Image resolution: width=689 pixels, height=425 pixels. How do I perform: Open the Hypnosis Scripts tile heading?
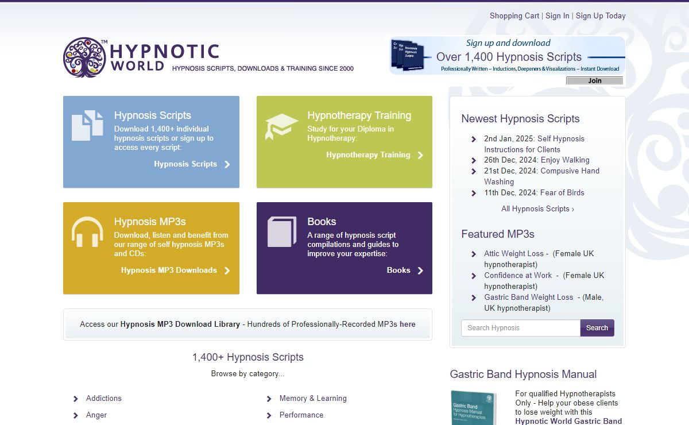coord(153,115)
